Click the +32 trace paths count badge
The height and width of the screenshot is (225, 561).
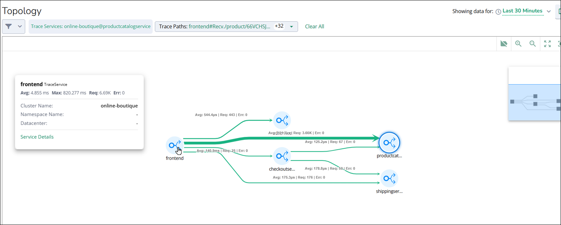tap(279, 26)
